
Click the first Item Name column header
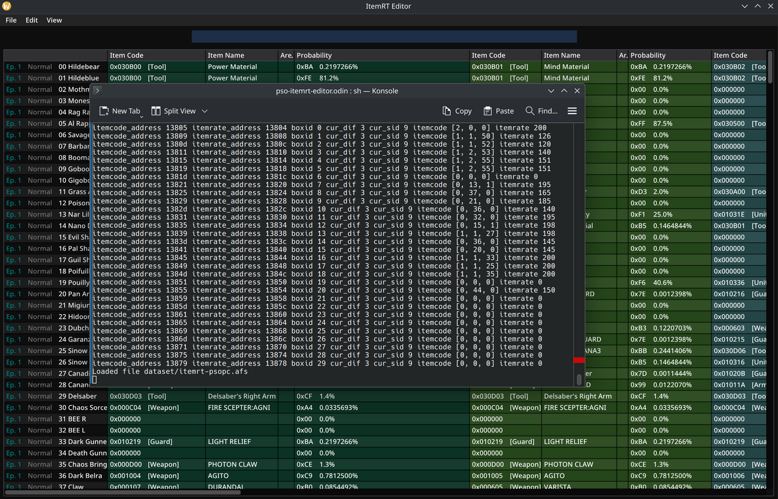coord(242,56)
